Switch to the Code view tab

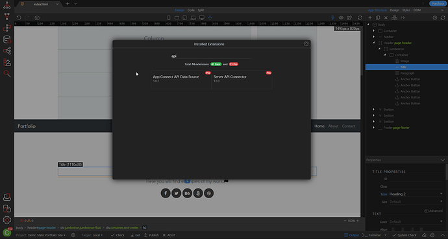[191, 10]
